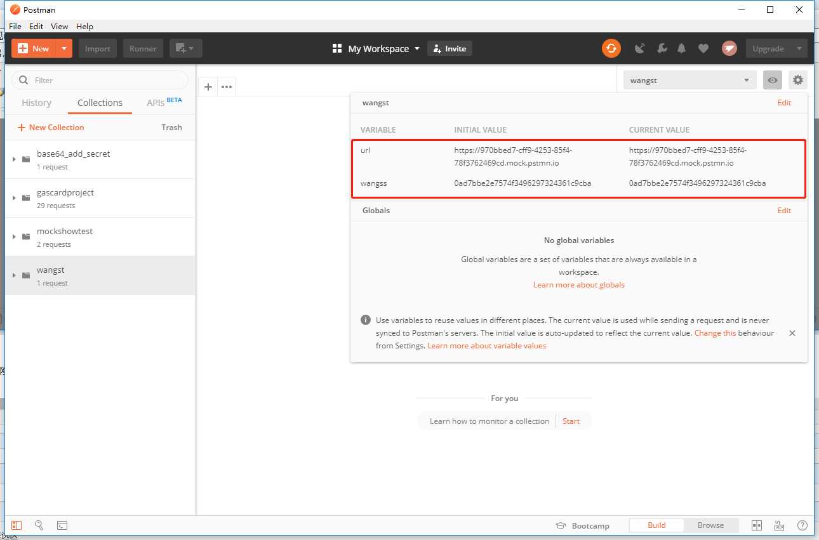Edit the Globals variables
This screenshot has height=540, width=819.
785,211
